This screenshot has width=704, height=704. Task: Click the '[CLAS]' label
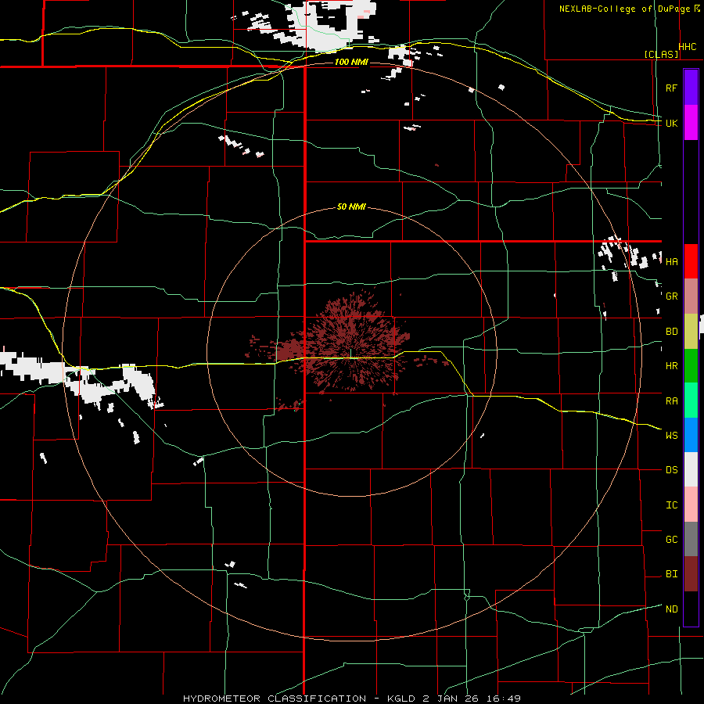(661, 54)
